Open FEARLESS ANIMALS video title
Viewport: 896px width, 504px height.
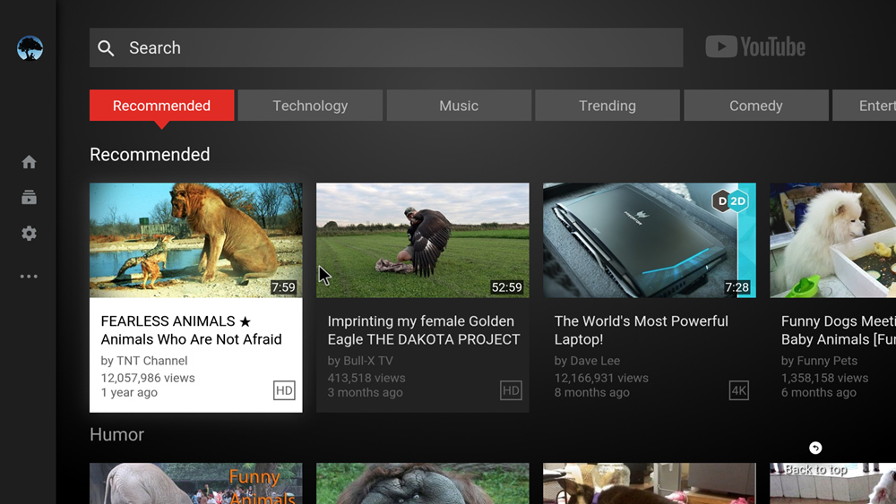tap(192, 330)
